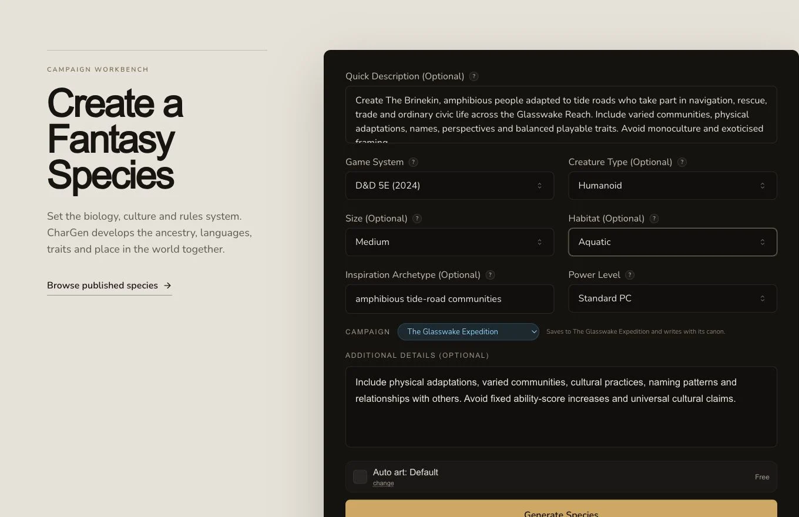The width and height of the screenshot is (799, 517).
Task: Open the Game System dropdown
Action: [x=449, y=186]
